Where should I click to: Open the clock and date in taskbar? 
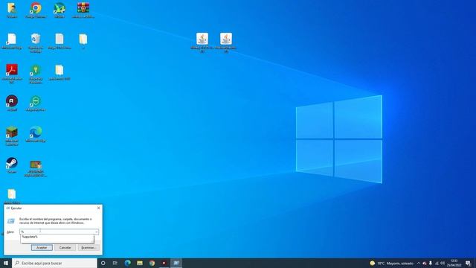(x=454, y=263)
